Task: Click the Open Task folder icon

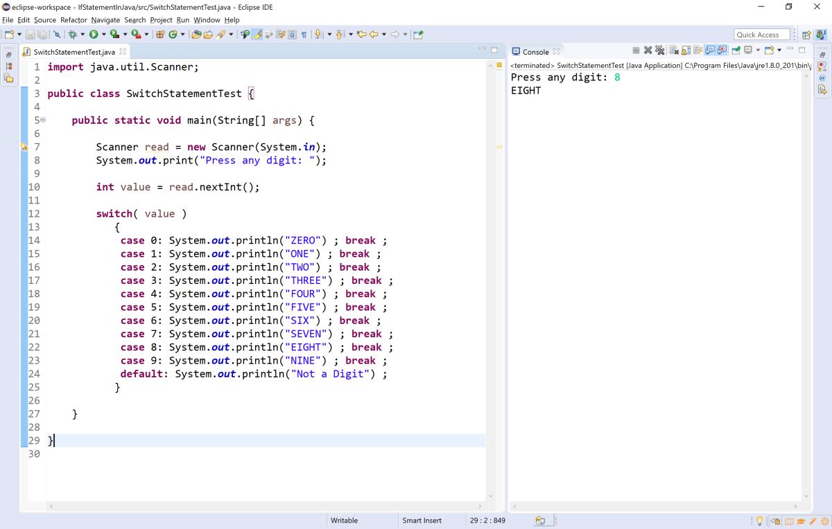Action: pyautogui.click(x=208, y=35)
